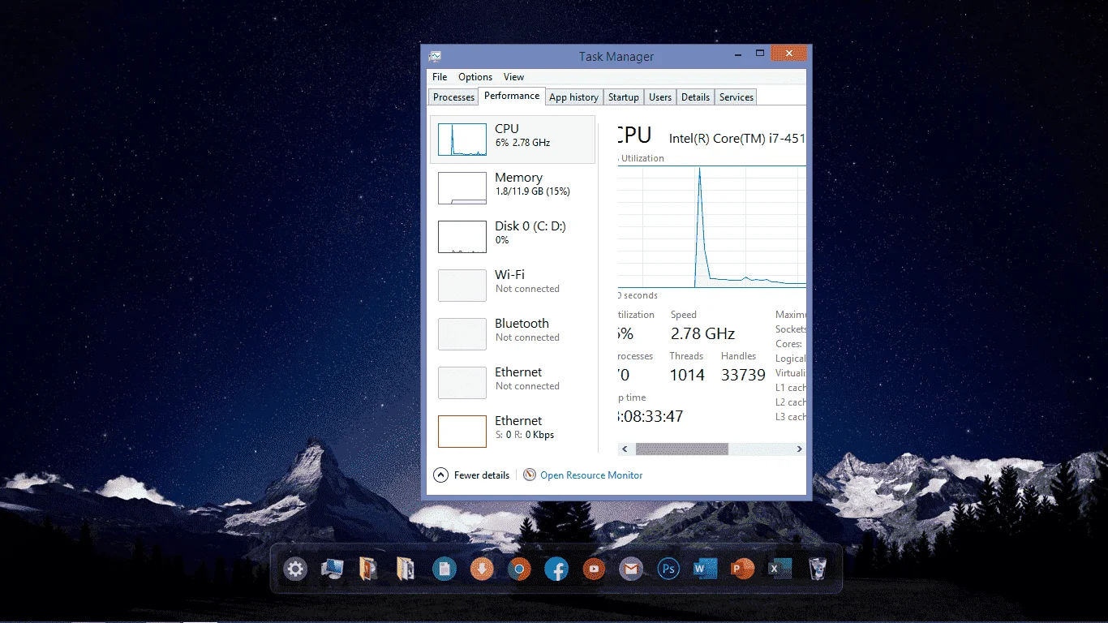1108x623 pixels.
Task: Open the Details tab
Action: [695, 97]
